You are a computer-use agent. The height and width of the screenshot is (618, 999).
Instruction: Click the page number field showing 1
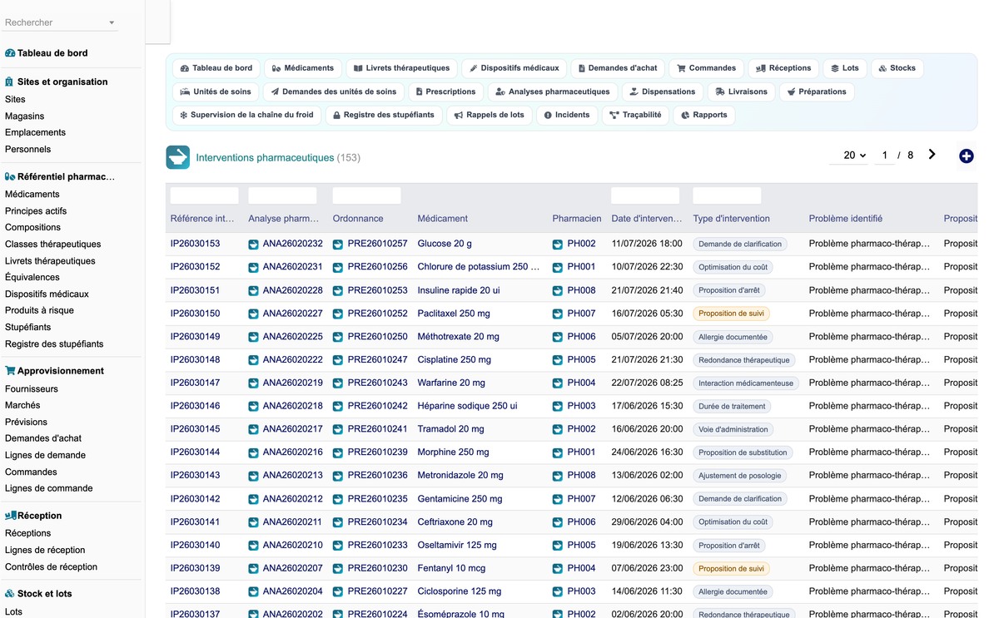884,156
